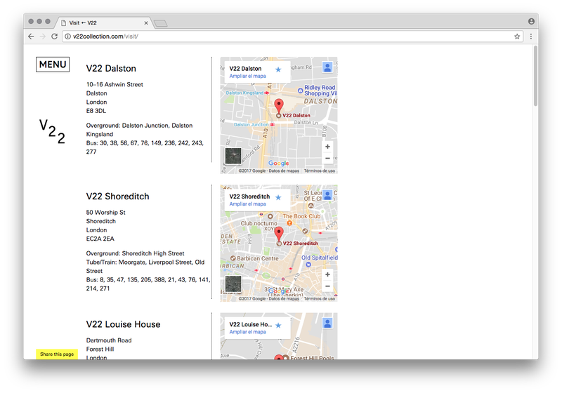Click Dalston Junction station on the map

point(254,124)
